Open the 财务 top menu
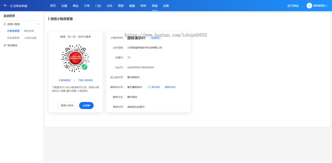Viewport: 332px width, 163px height. [143, 6]
